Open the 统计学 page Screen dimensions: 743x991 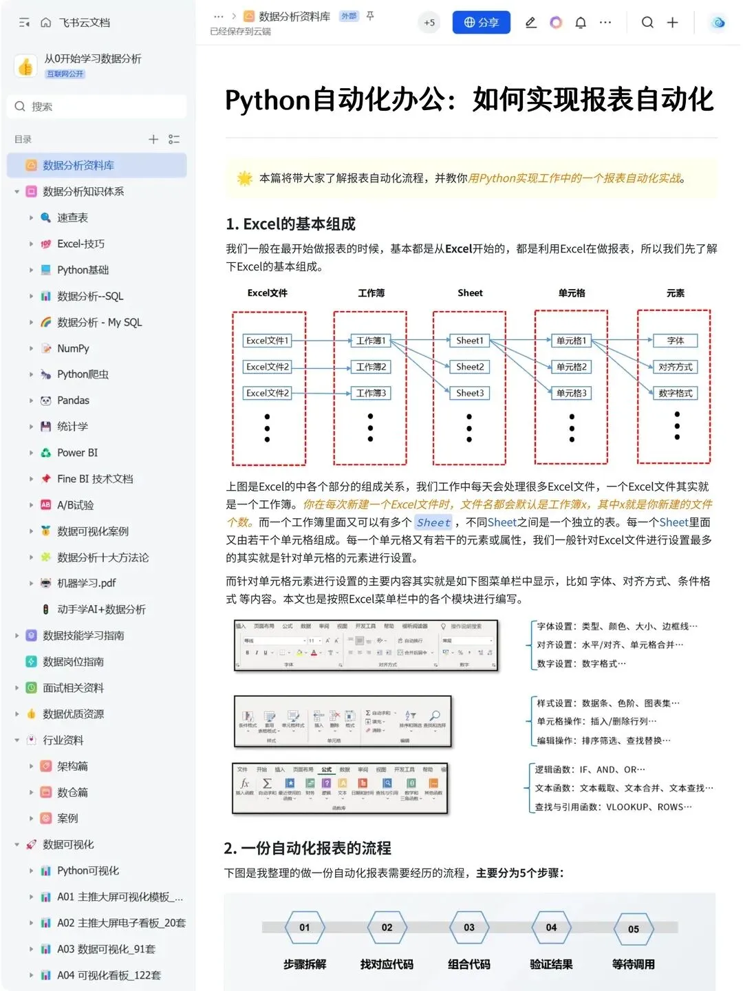click(72, 427)
